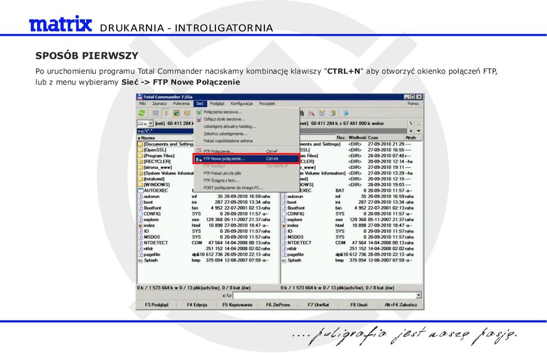The image size is (547, 353).
Task: Click the Total Commander title bar icon
Action: click(x=140, y=97)
